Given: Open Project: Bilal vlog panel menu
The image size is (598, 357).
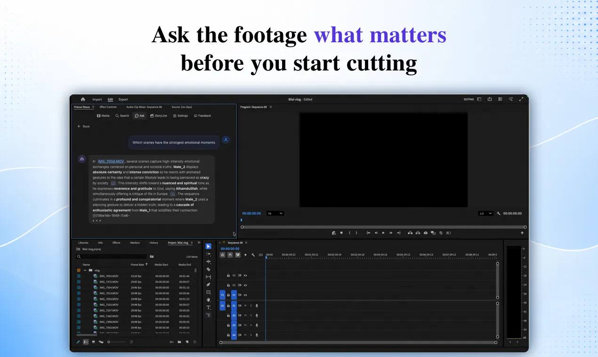Looking at the screenshot, I should click(x=192, y=243).
